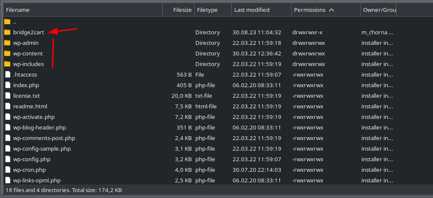Screen dimensions: 433x198
Task: Select the wp-cron.php file name
Action: (x=29, y=170)
